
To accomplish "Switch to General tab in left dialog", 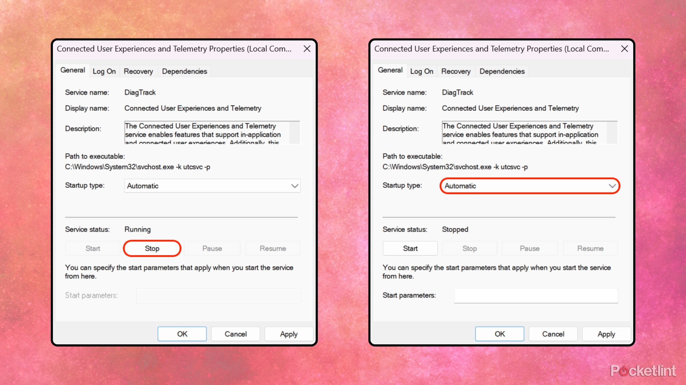I will [73, 70].
